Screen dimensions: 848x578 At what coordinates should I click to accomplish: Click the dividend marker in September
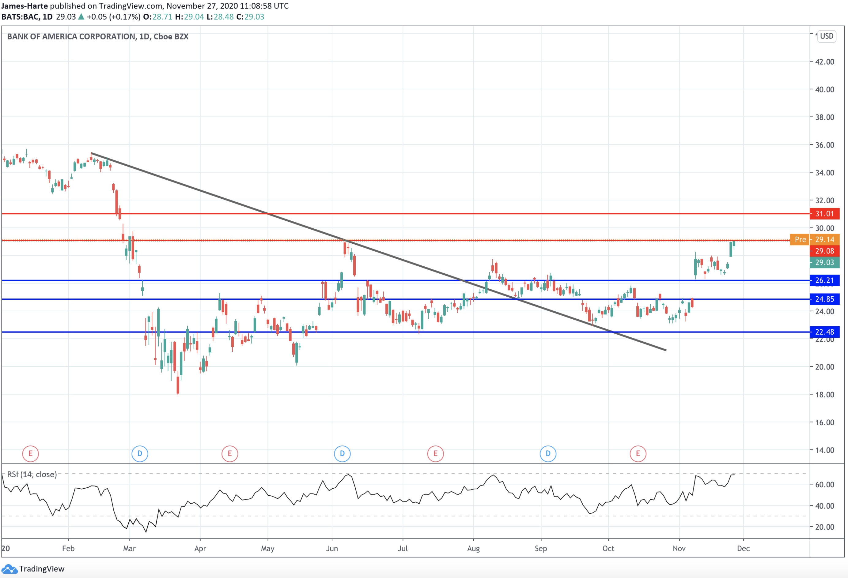click(x=548, y=454)
